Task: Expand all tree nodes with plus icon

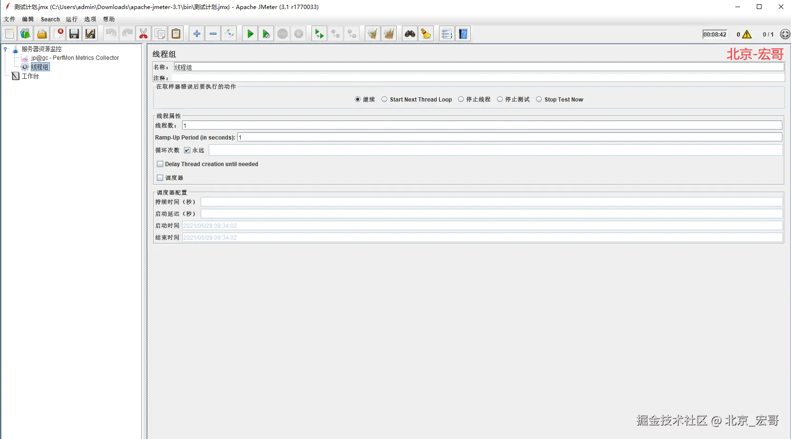Action: point(197,34)
